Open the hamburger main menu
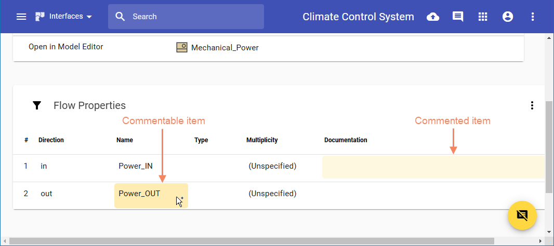Screen dimensions: 554x246 pos(21,17)
